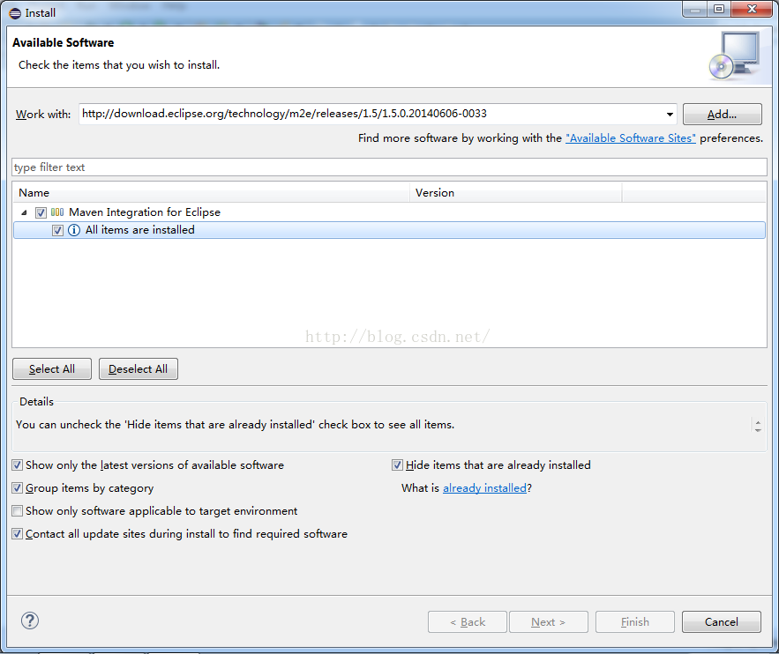The height and width of the screenshot is (654, 779).
Task: Click the Deselect All button
Action: (x=139, y=369)
